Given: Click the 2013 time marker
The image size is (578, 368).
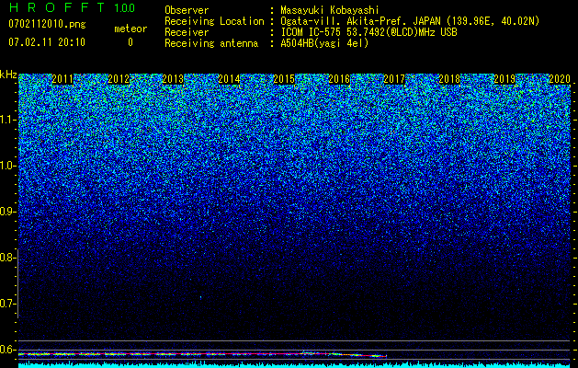Looking at the screenshot, I should point(173,79).
